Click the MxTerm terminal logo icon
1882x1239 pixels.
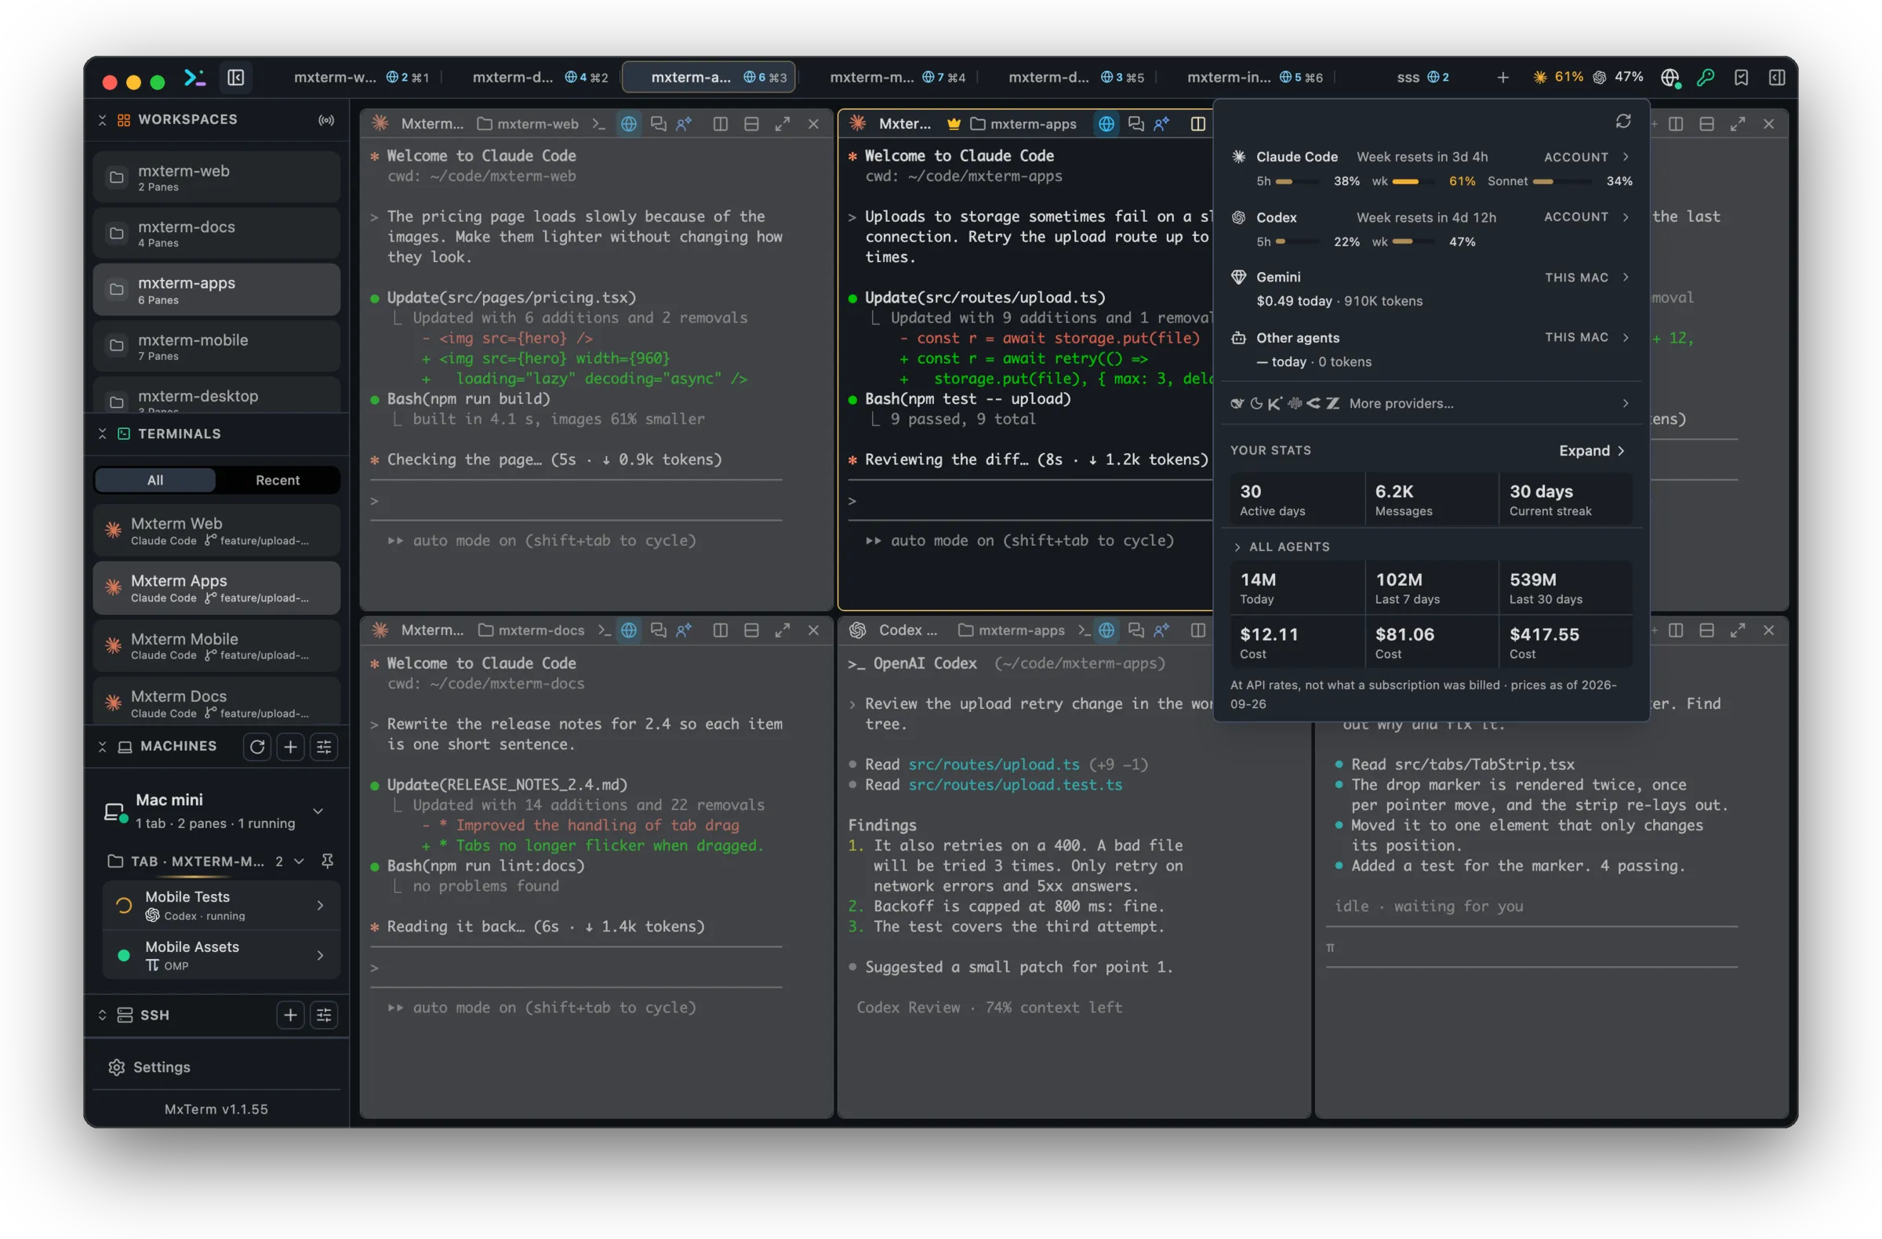point(194,77)
